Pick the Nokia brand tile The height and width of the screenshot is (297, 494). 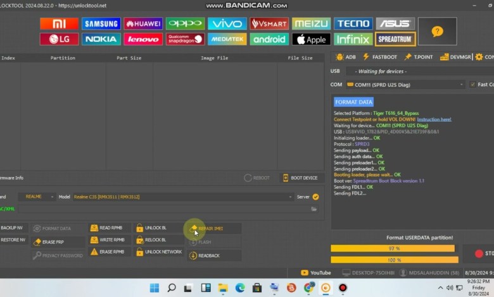[x=101, y=39]
